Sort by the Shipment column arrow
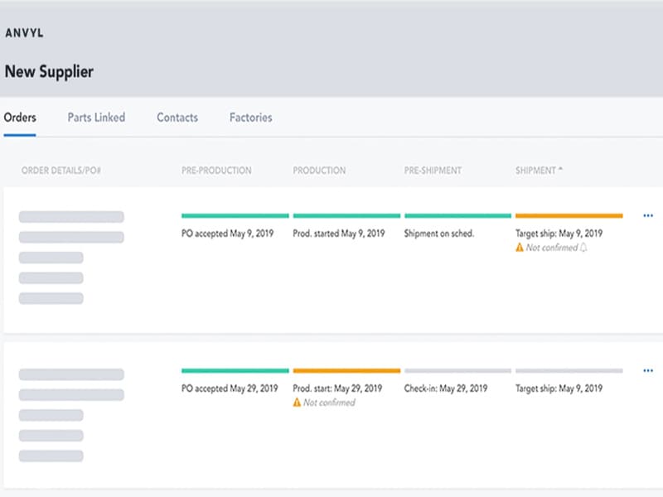This screenshot has width=663, height=497. [560, 170]
